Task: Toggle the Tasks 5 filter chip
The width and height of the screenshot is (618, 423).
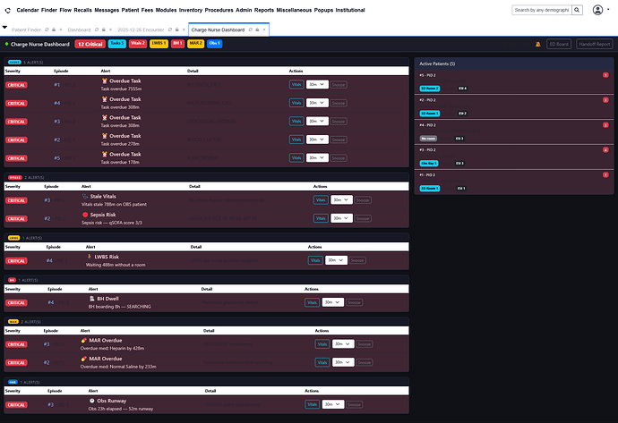Action: click(x=117, y=43)
